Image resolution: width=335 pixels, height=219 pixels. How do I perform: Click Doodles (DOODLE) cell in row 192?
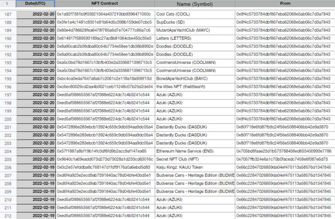[195, 54]
